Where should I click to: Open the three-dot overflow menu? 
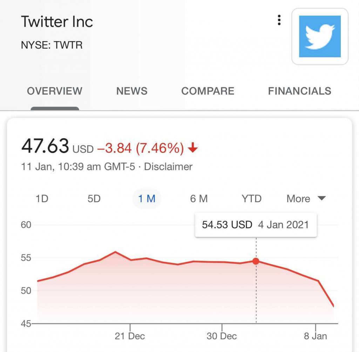click(279, 20)
